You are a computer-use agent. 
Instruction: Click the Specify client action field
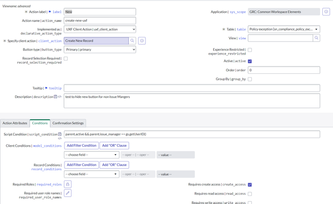(x=96, y=41)
